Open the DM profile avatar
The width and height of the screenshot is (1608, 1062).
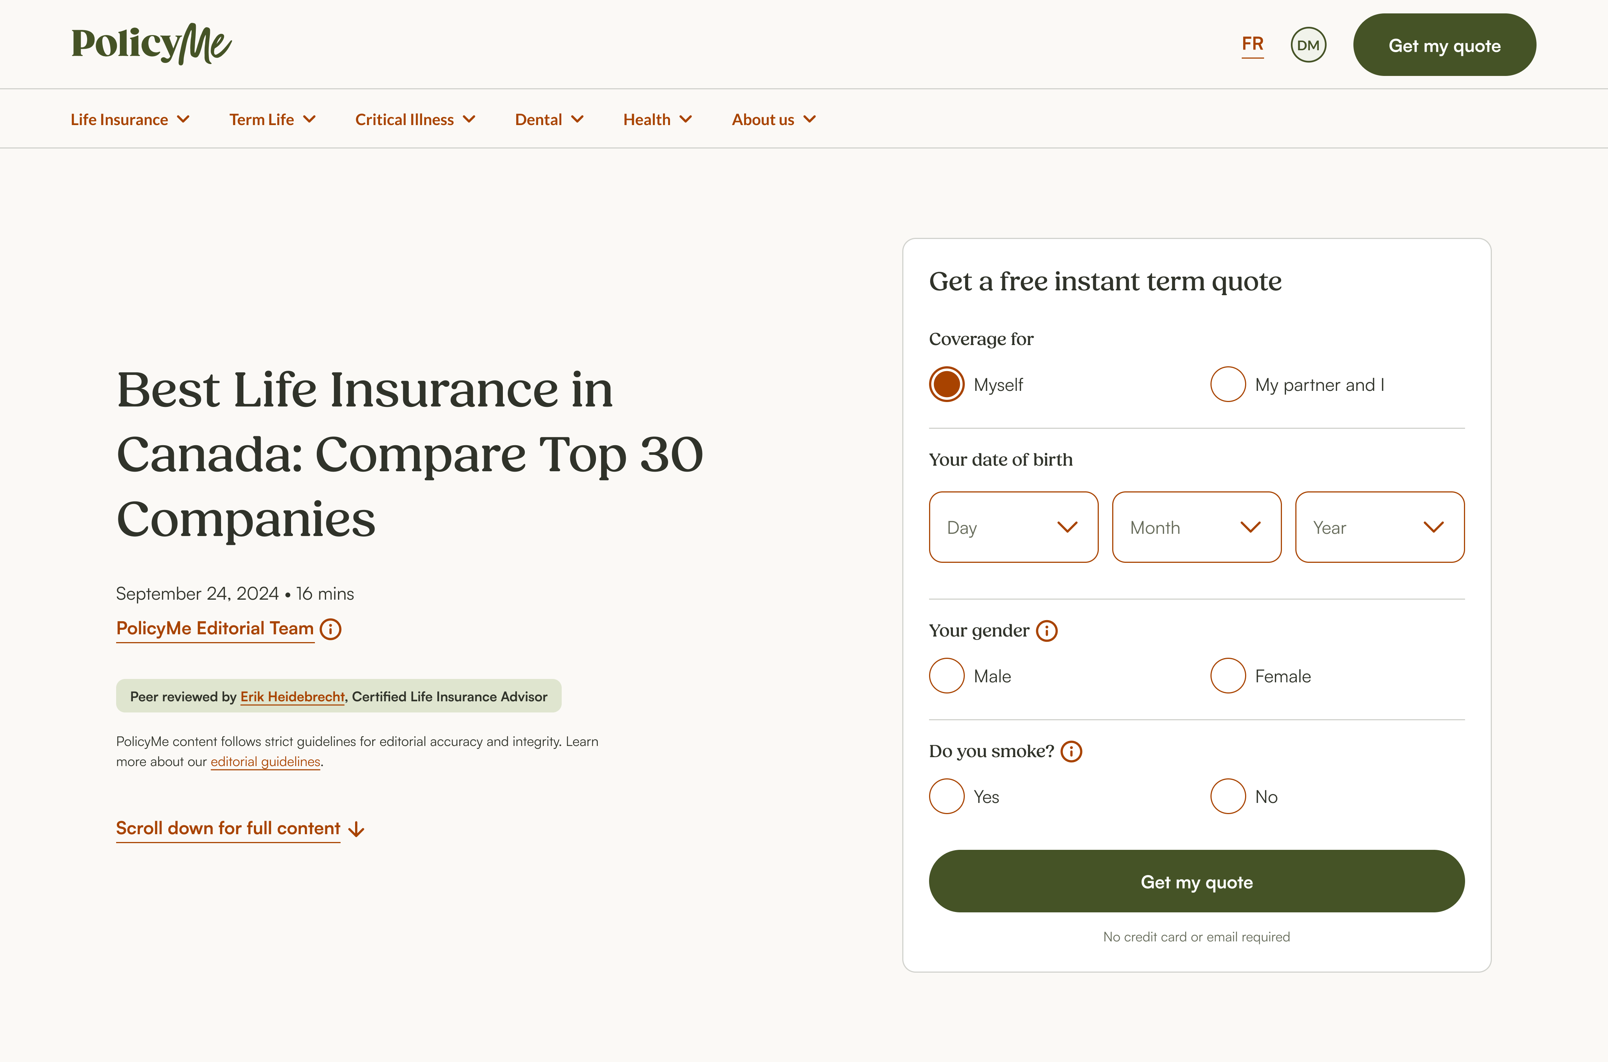pyautogui.click(x=1308, y=45)
